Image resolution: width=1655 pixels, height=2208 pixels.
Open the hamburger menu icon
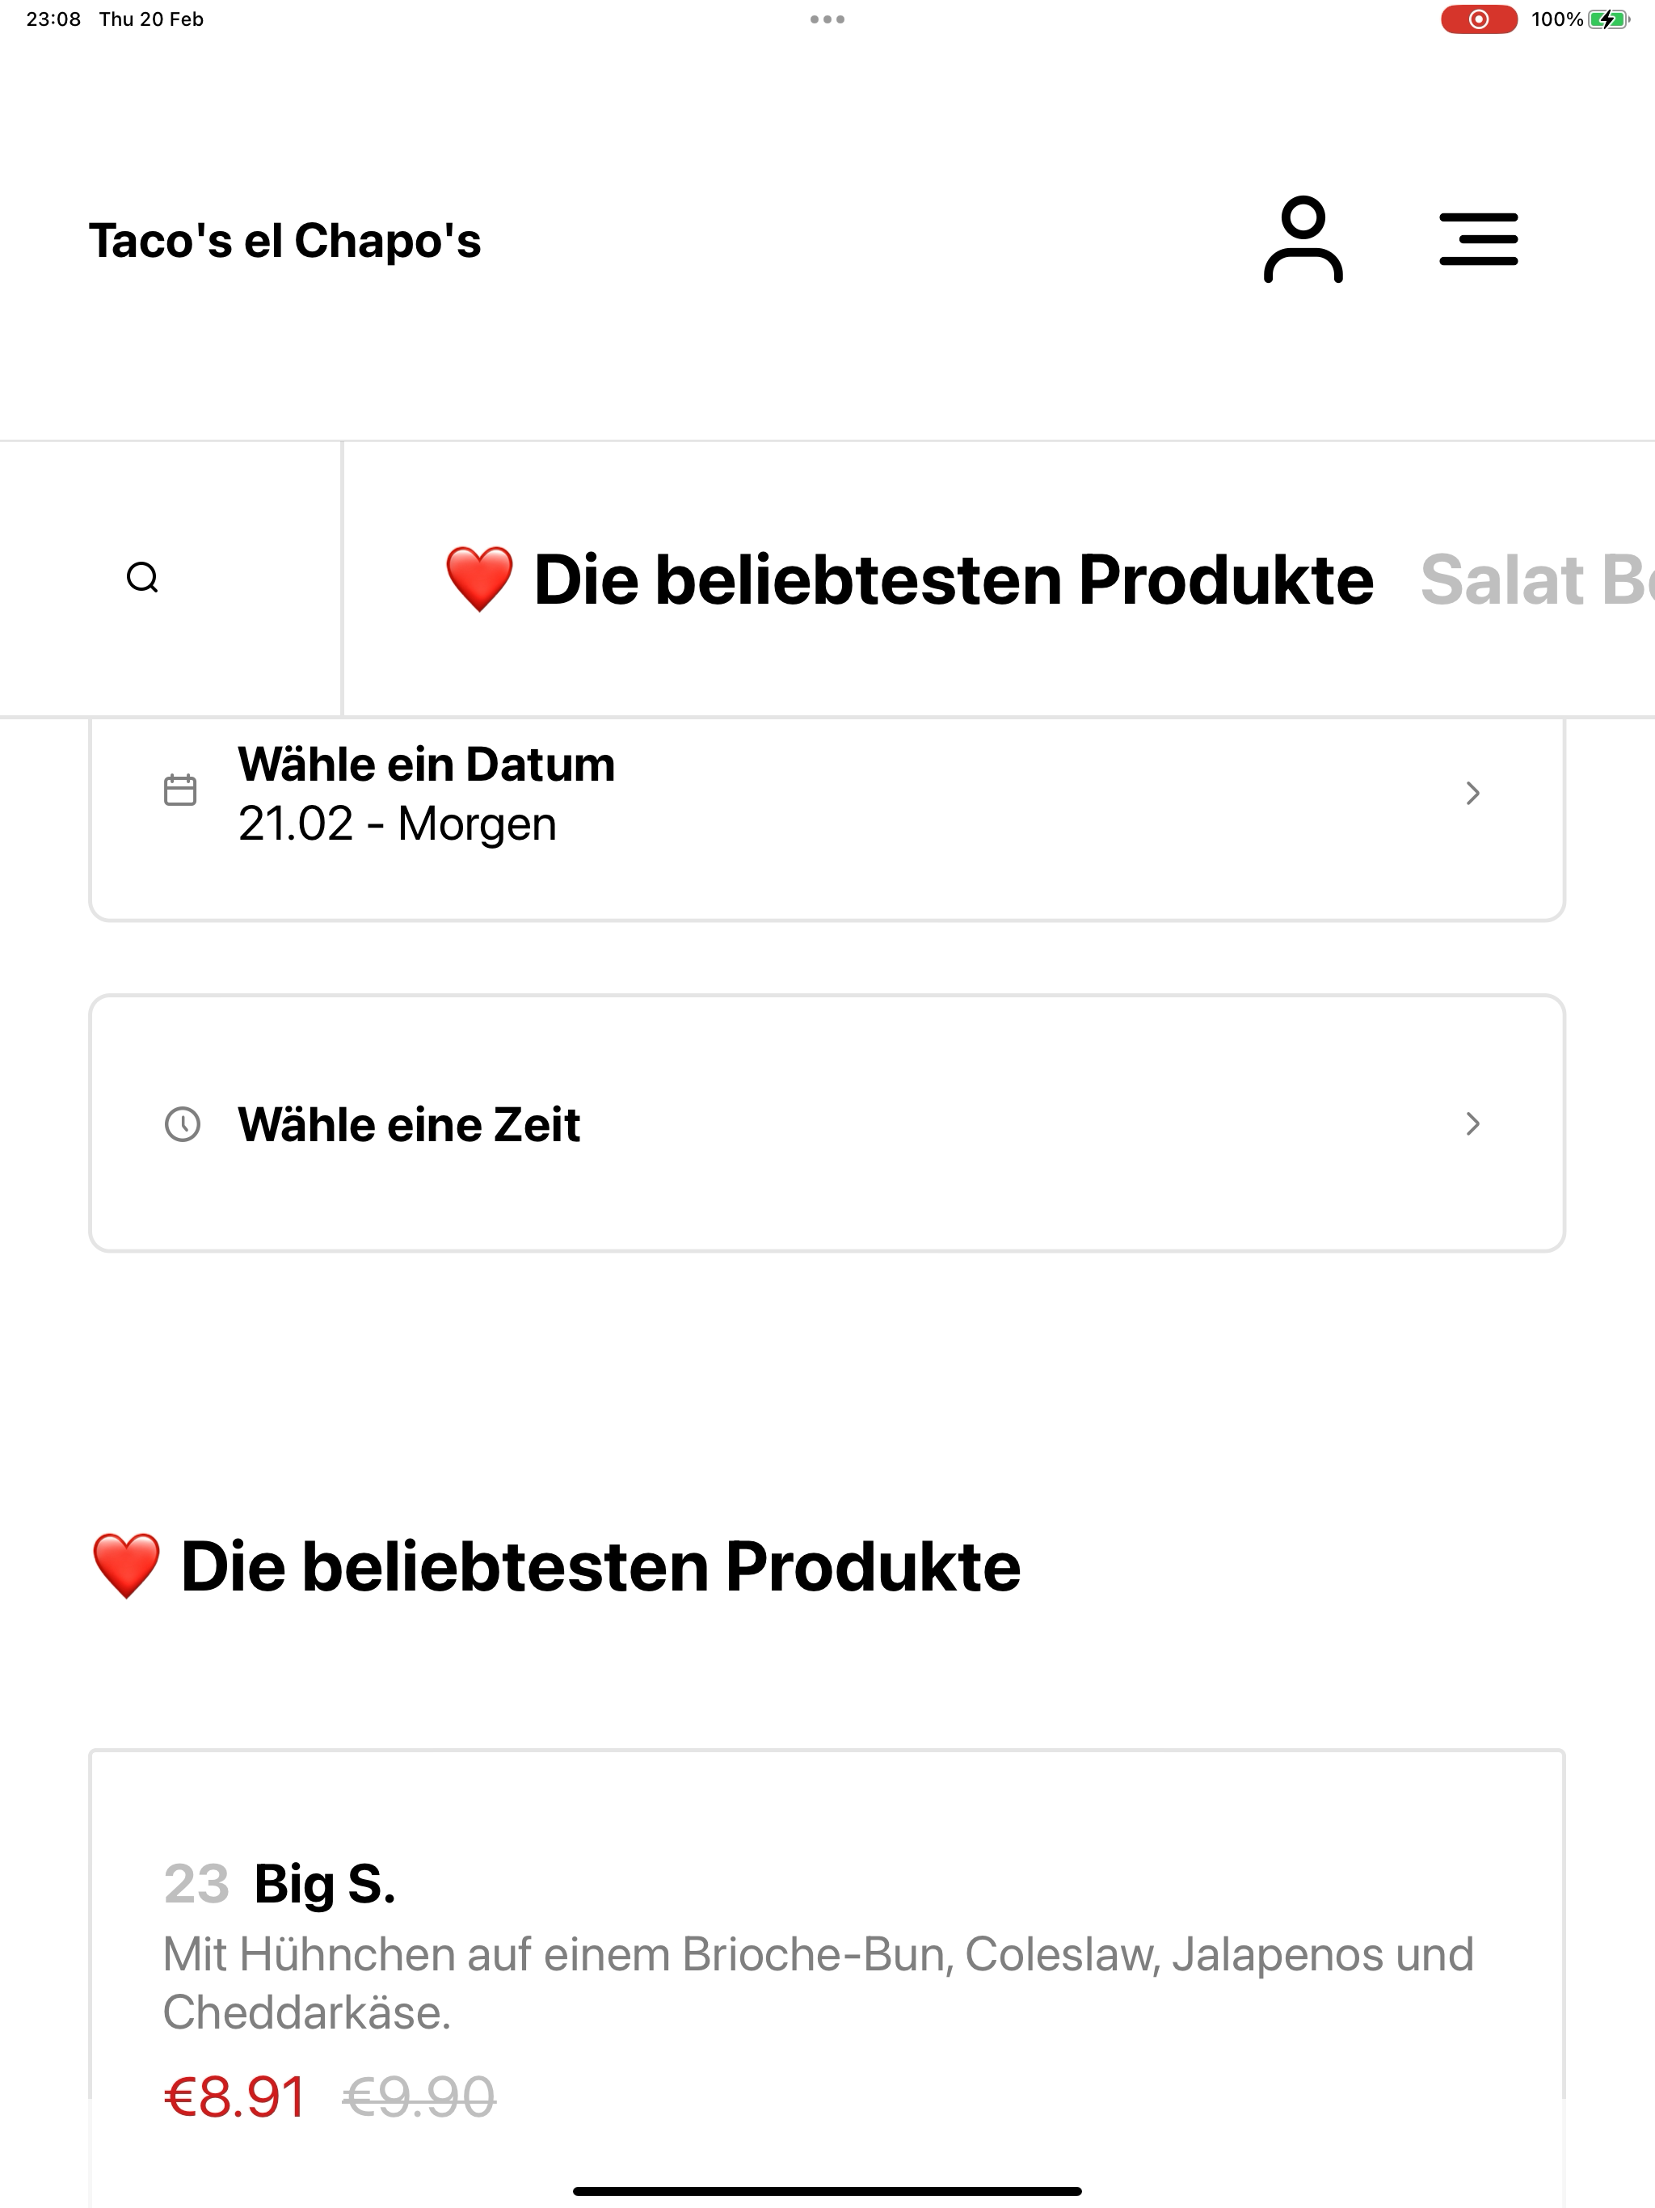(x=1478, y=239)
